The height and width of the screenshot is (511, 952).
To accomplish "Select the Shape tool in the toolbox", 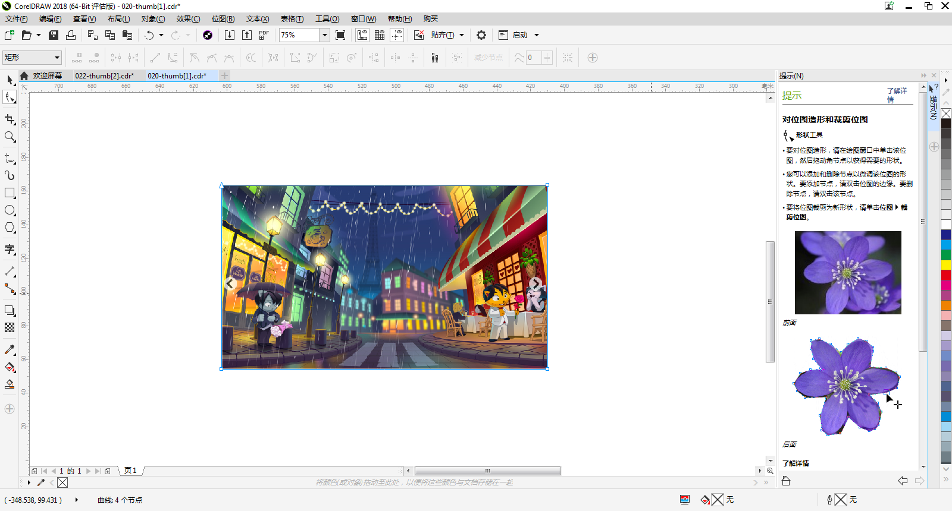I will click(x=10, y=97).
